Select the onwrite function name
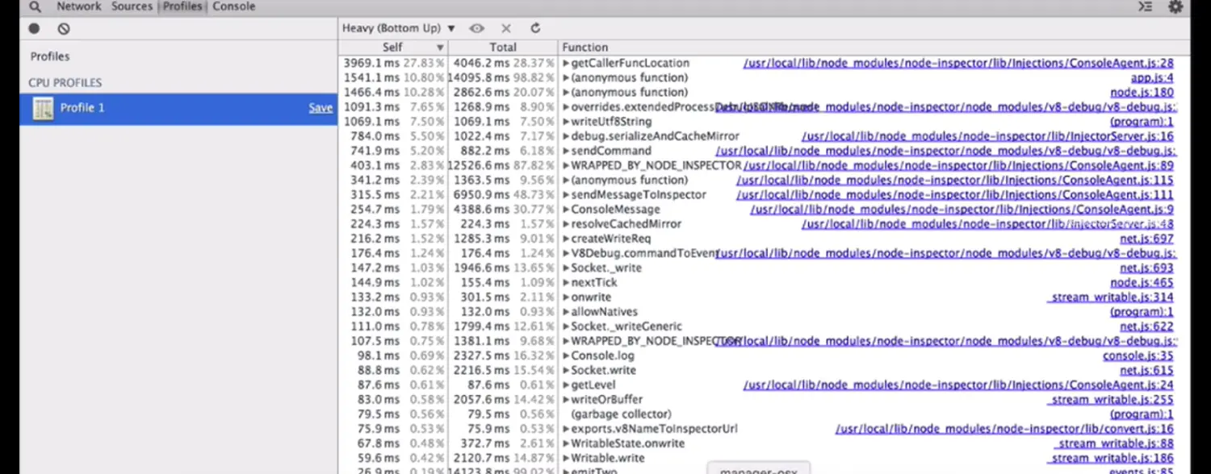This screenshot has width=1211, height=474. point(591,297)
